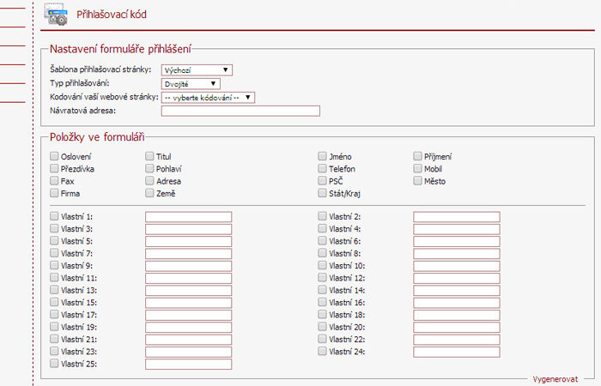
Task: Select the Příjmení checkbox
Action: [x=417, y=156]
